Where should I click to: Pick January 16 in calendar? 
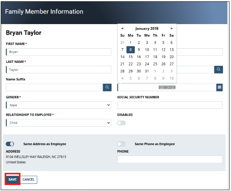pos(139,57)
